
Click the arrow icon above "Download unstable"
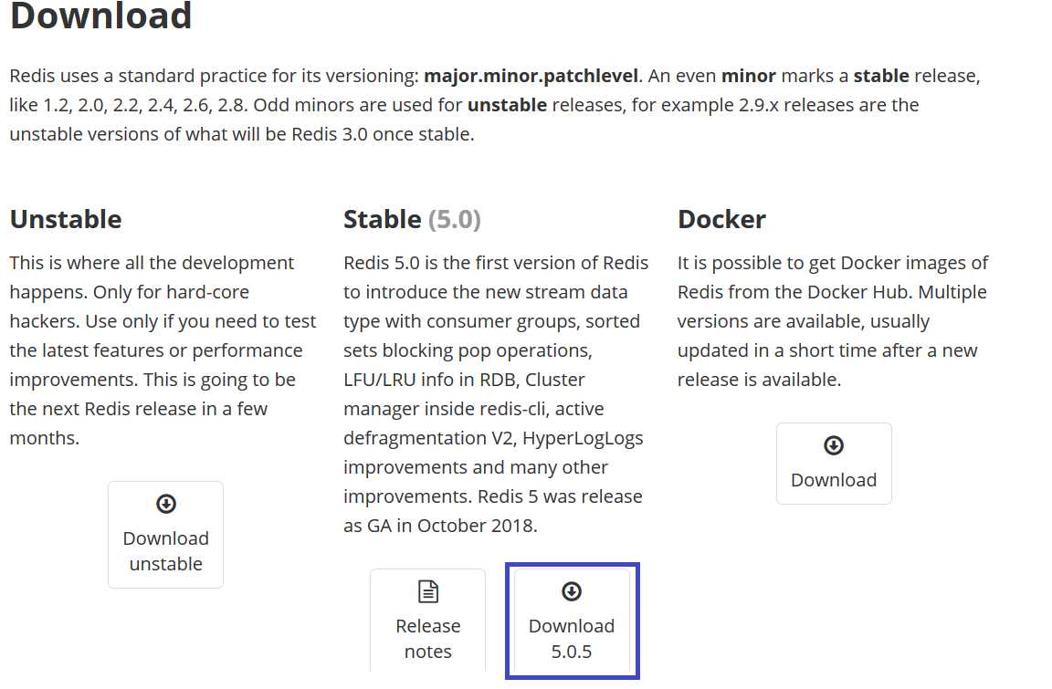click(x=165, y=504)
